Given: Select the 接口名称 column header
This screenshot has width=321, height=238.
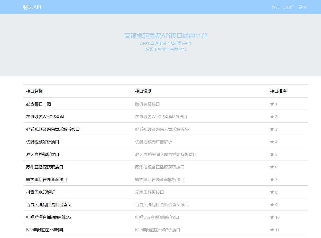Looking at the screenshot, I should [x=34, y=91].
